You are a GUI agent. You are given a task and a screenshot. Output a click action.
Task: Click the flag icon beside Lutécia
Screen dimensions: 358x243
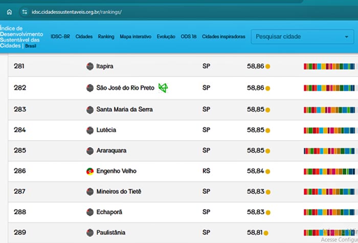click(90, 130)
